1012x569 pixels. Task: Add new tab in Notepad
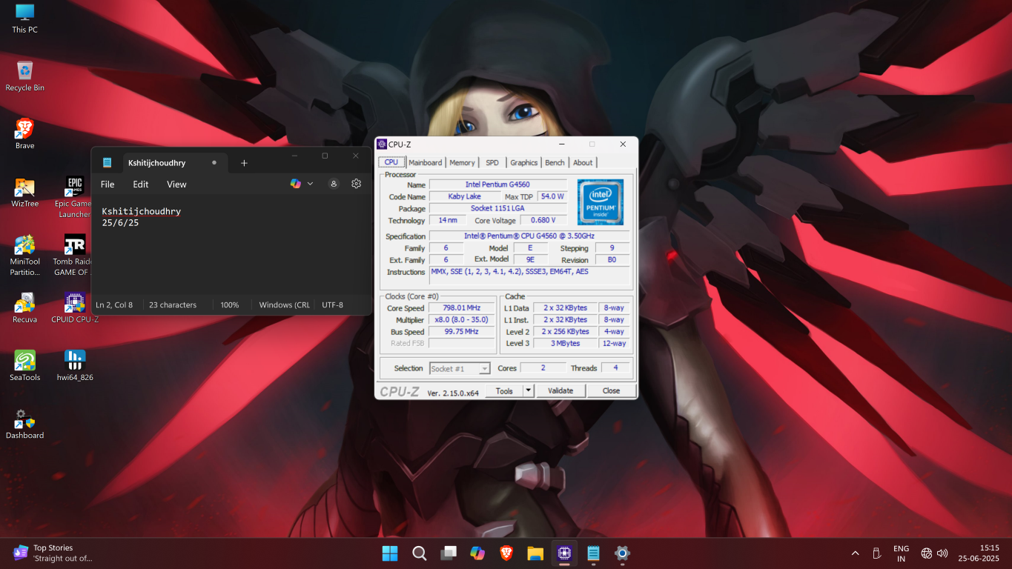point(244,163)
